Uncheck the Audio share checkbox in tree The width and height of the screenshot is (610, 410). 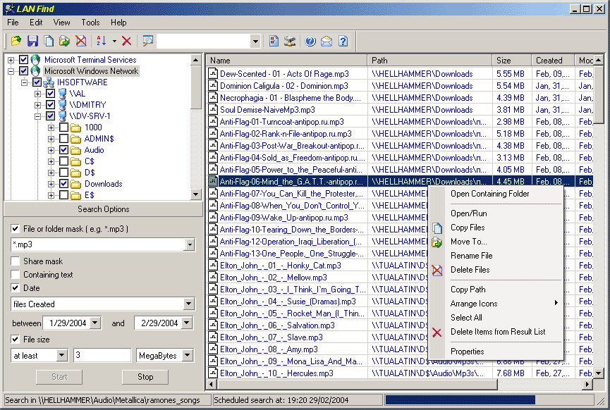pyautogui.click(x=64, y=150)
